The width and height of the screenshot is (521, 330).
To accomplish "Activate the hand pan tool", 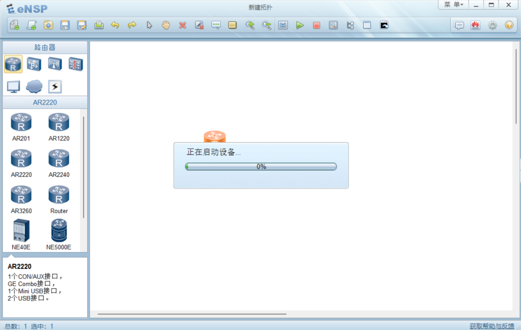I will click(x=166, y=25).
